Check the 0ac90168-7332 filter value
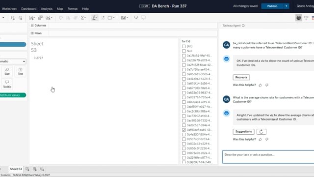 (184, 120)
